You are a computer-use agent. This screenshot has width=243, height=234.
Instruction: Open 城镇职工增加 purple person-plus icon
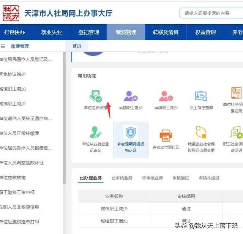pos(131,96)
